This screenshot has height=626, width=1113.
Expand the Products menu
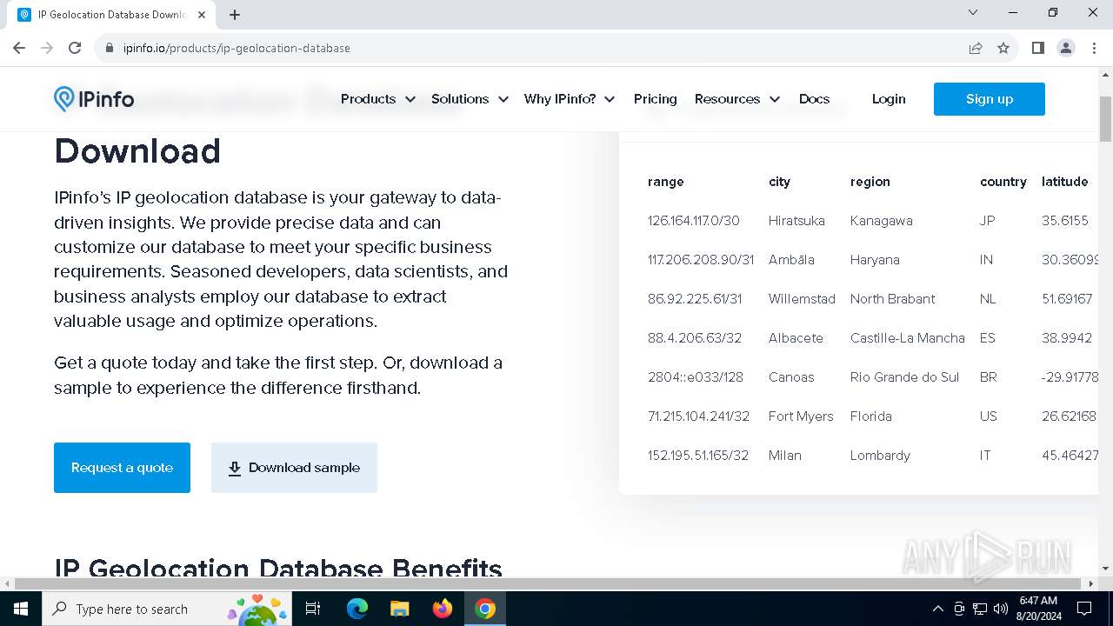point(377,99)
